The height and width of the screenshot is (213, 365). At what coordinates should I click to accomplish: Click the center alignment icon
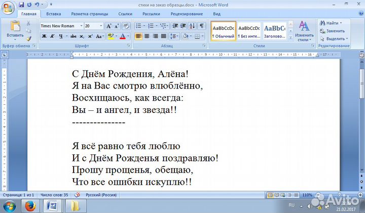(147, 36)
